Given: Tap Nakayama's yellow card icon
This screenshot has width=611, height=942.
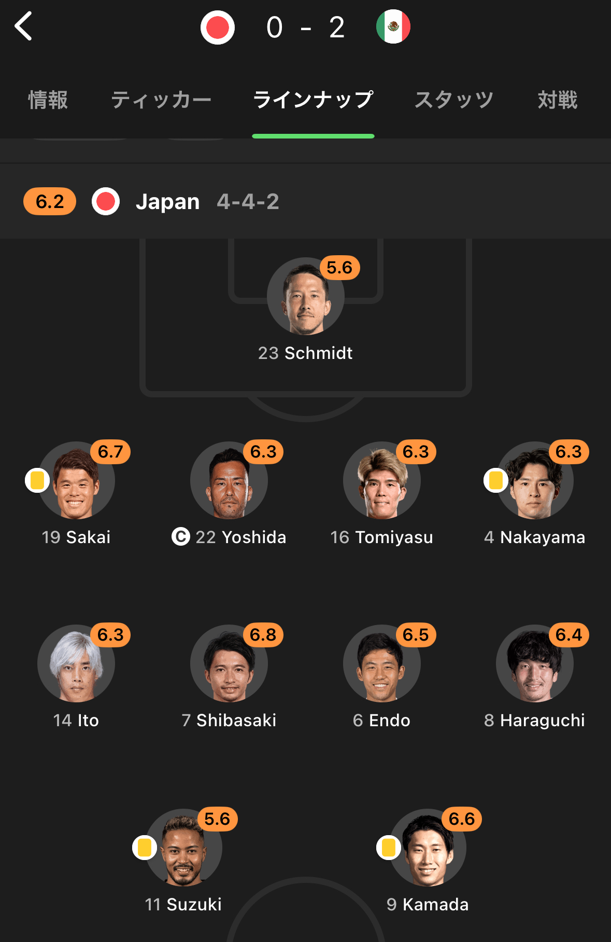Looking at the screenshot, I should [496, 480].
